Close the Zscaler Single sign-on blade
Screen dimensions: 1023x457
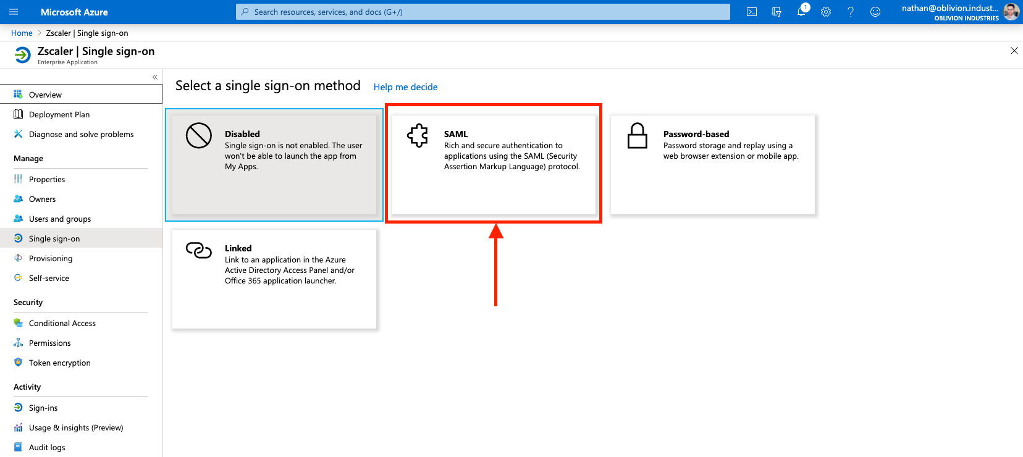(1014, 51)
